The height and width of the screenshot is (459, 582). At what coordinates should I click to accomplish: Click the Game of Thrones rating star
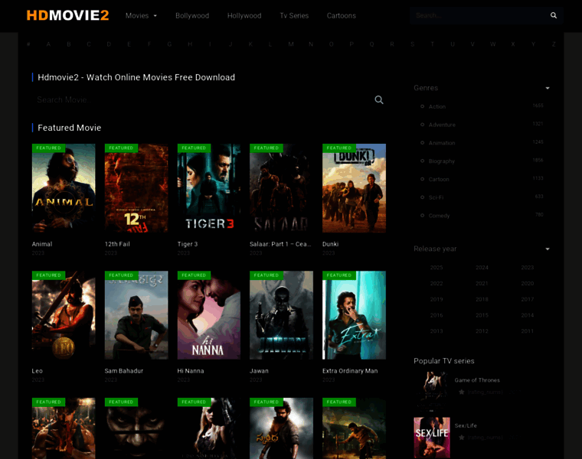(x=461, y=392)
